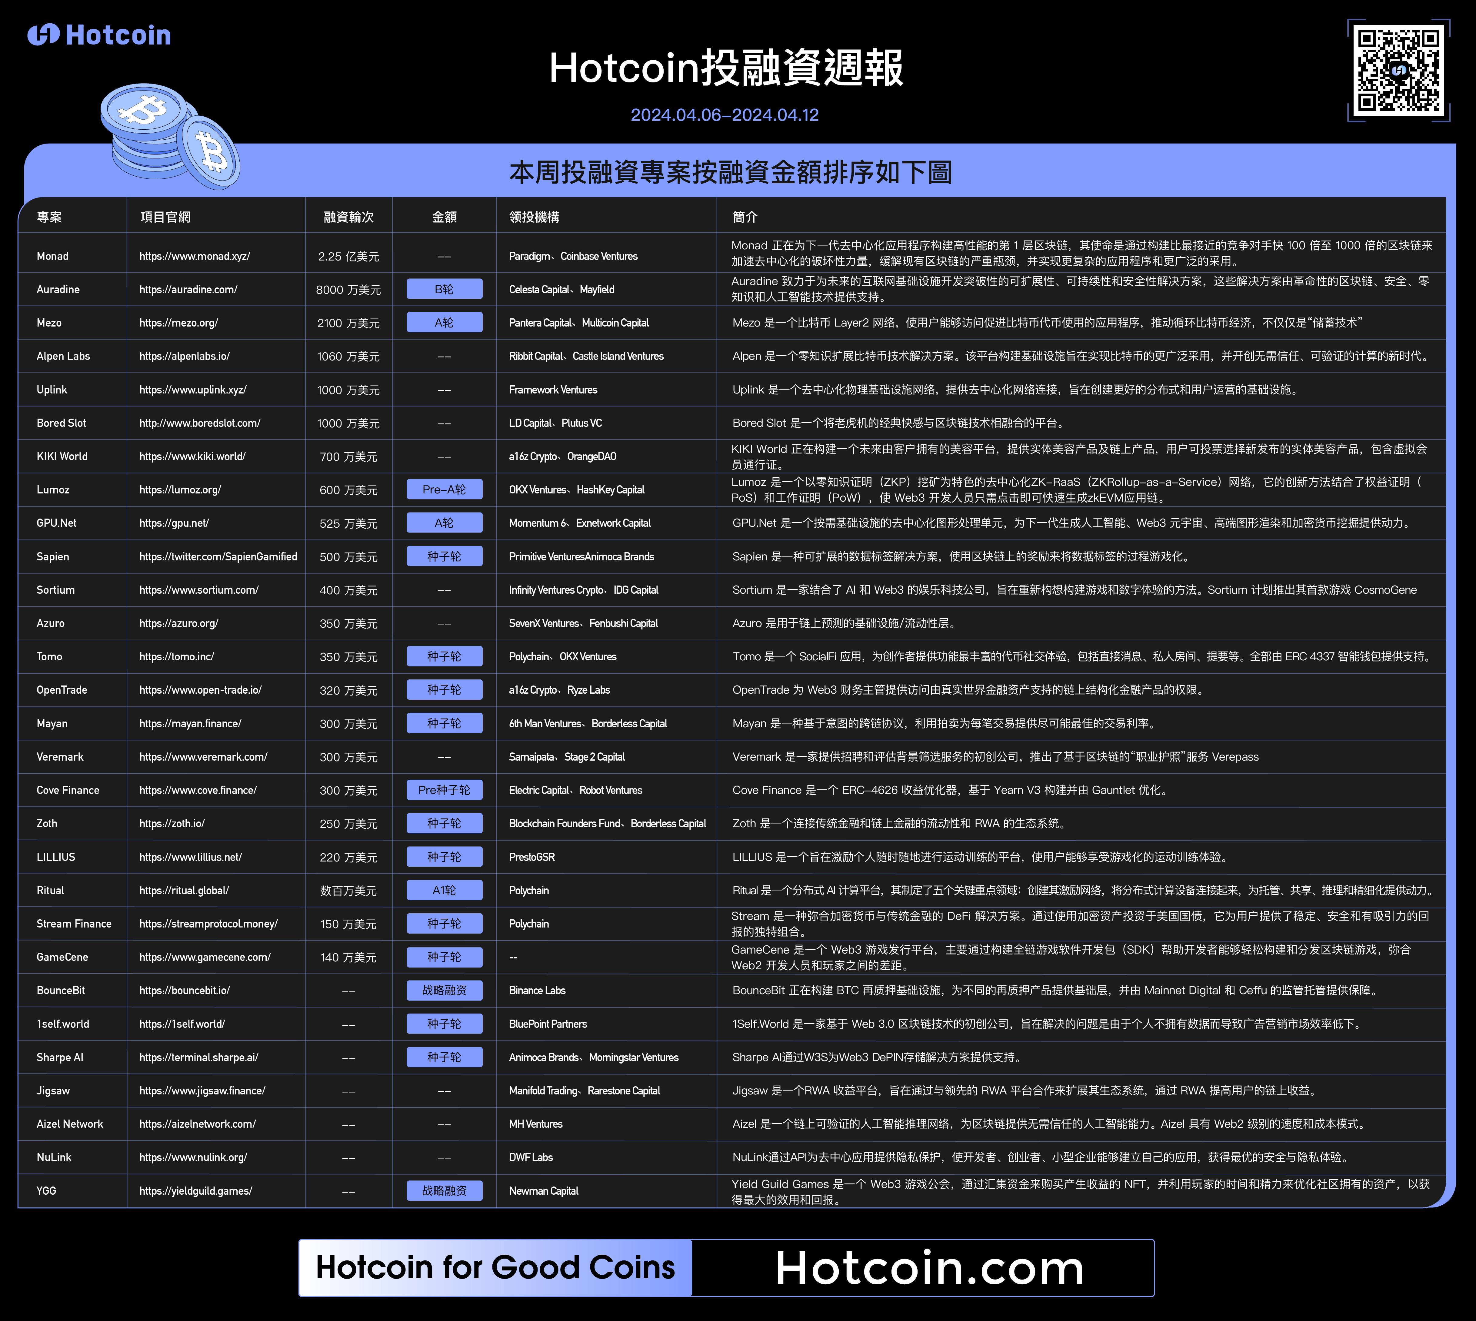The width and height of the screenshot is (1476, 1321).
Task: Open the https://www.open-trade.io/ link
Action: [200, 690]
